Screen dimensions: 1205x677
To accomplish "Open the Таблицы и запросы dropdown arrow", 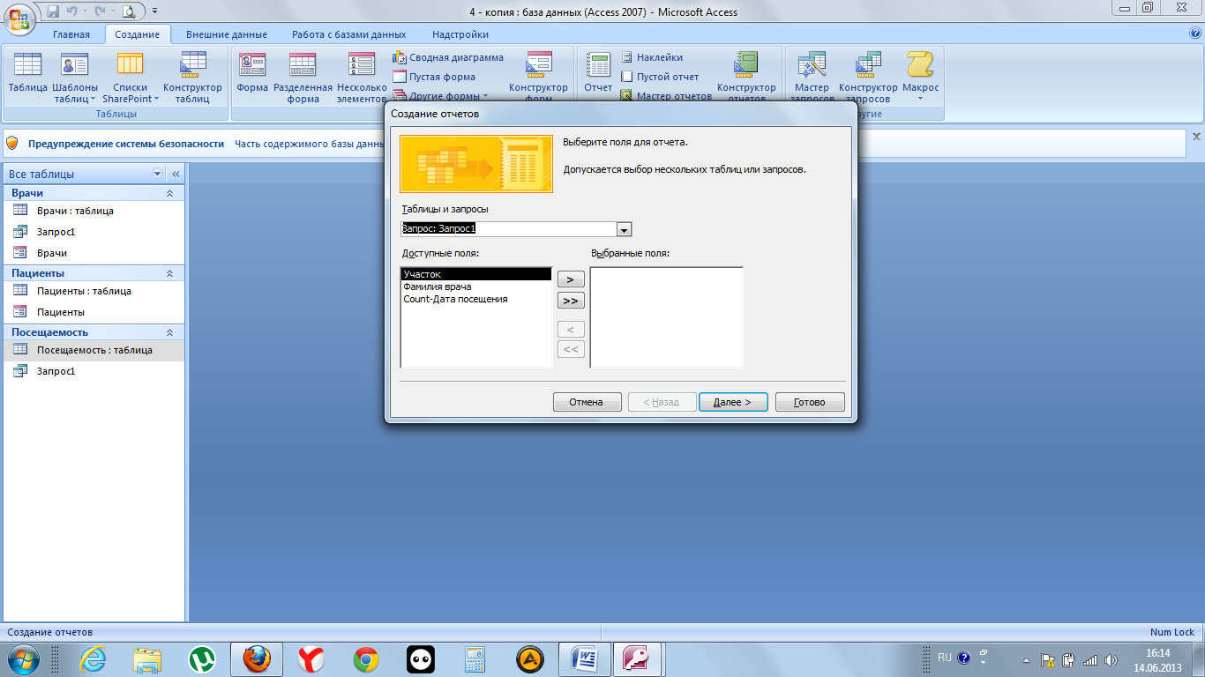I will pos(625,229).
